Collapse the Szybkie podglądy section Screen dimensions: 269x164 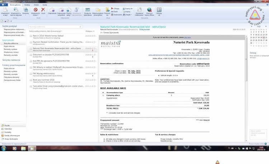pyautogui.click(x=9, y=26)
